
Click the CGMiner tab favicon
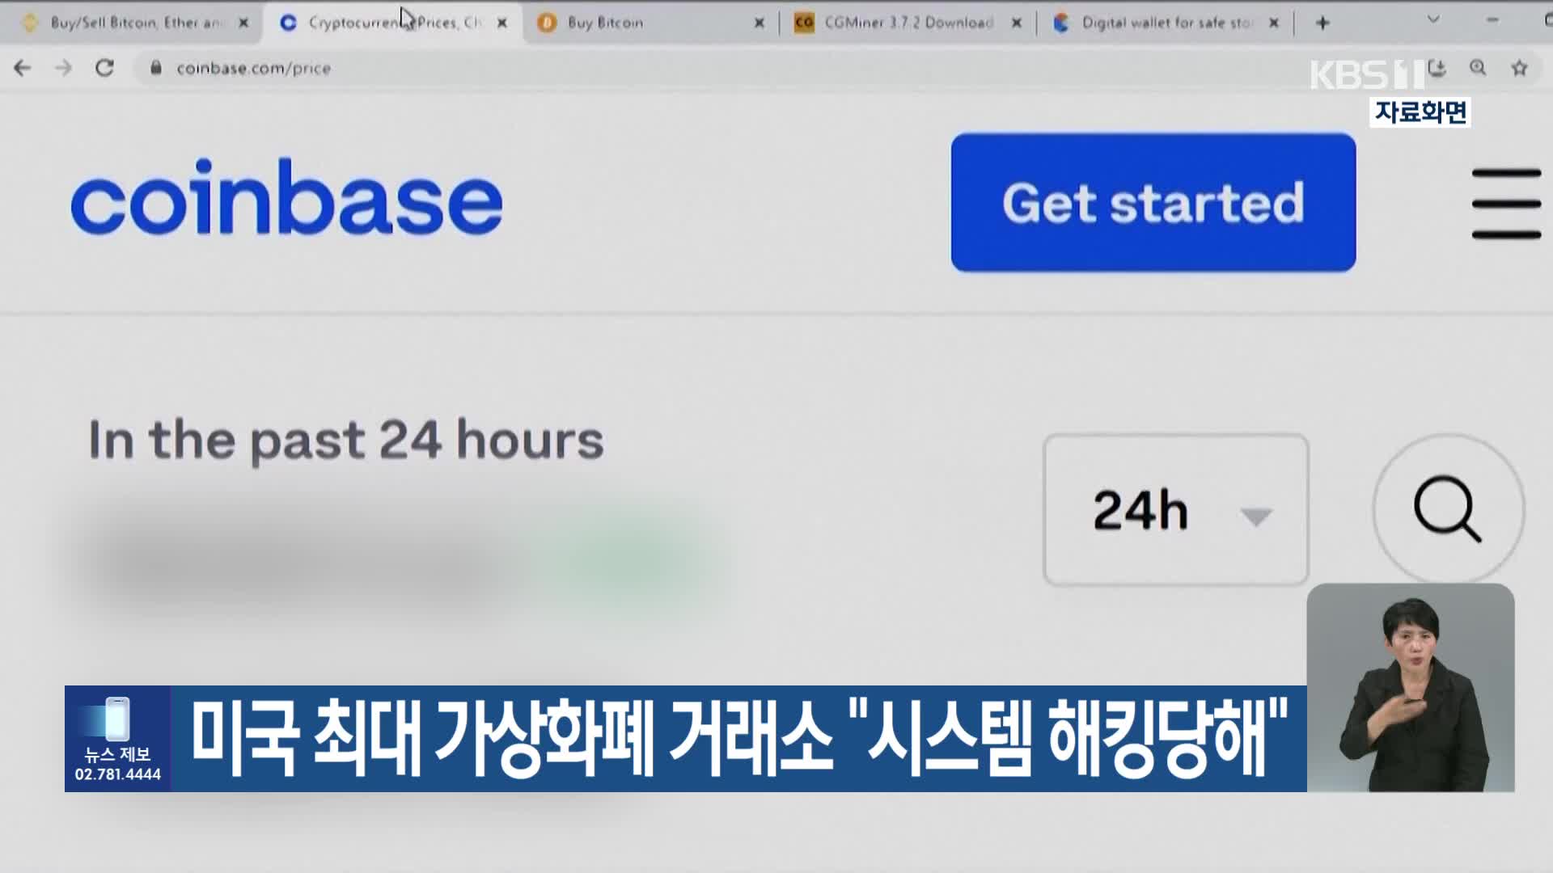click(803, 23)
